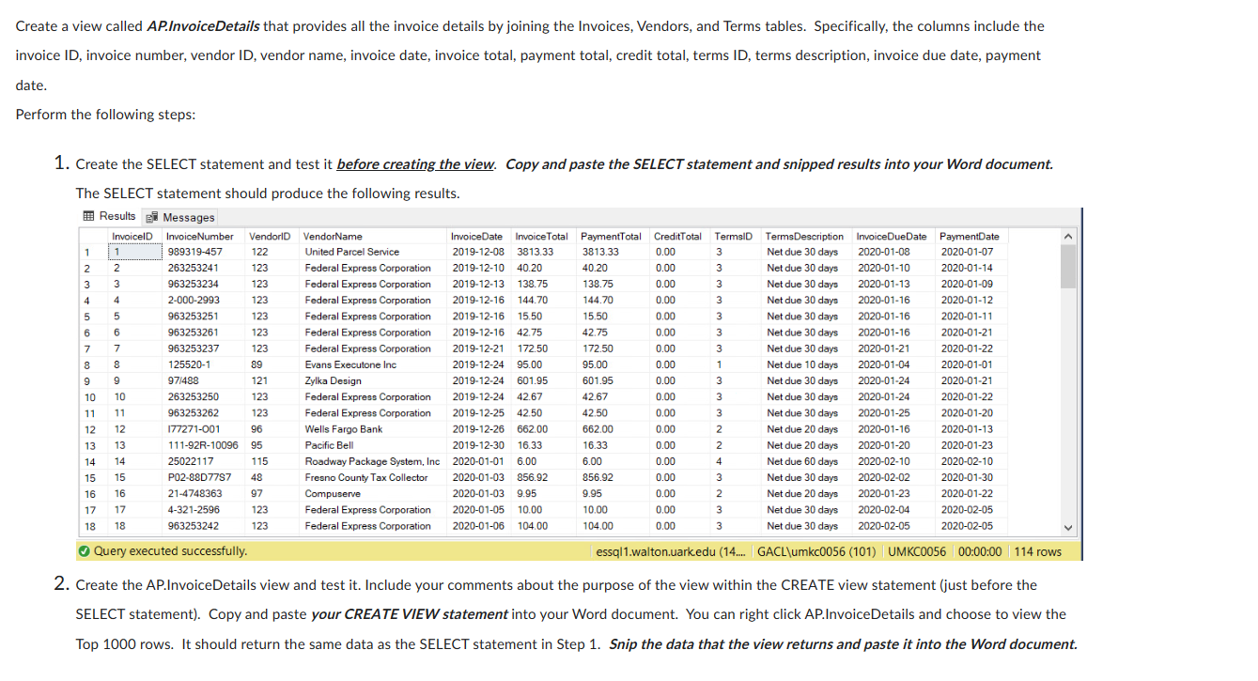Click the Messages pane icon
The image size is (1258, 681).
point(150,215)
